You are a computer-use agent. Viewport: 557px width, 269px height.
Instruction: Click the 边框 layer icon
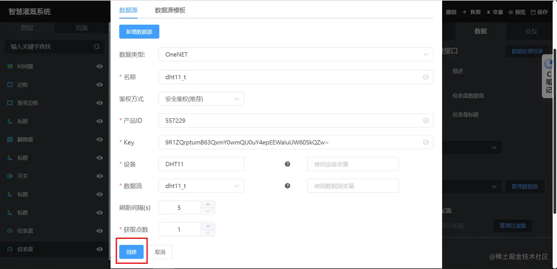point(10,84)
